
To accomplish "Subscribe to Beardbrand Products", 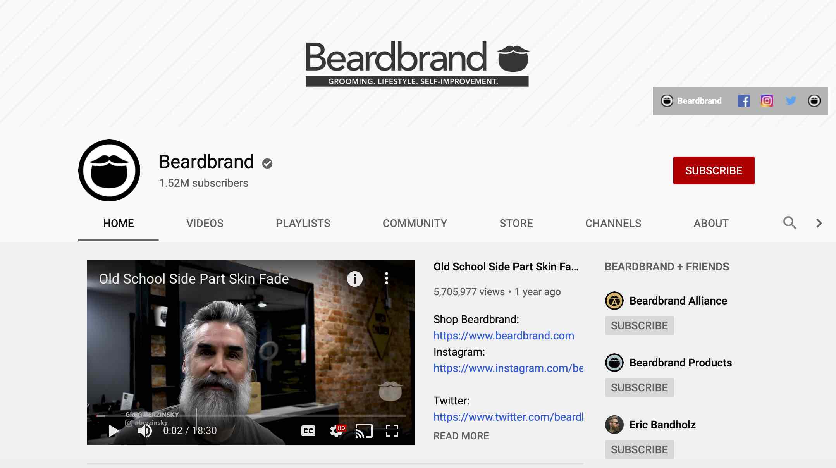I will click(639, 387).
